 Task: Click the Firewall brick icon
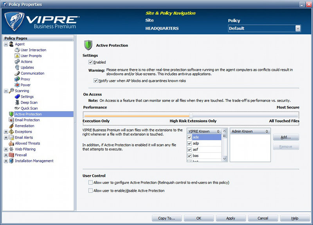(11, 155)
